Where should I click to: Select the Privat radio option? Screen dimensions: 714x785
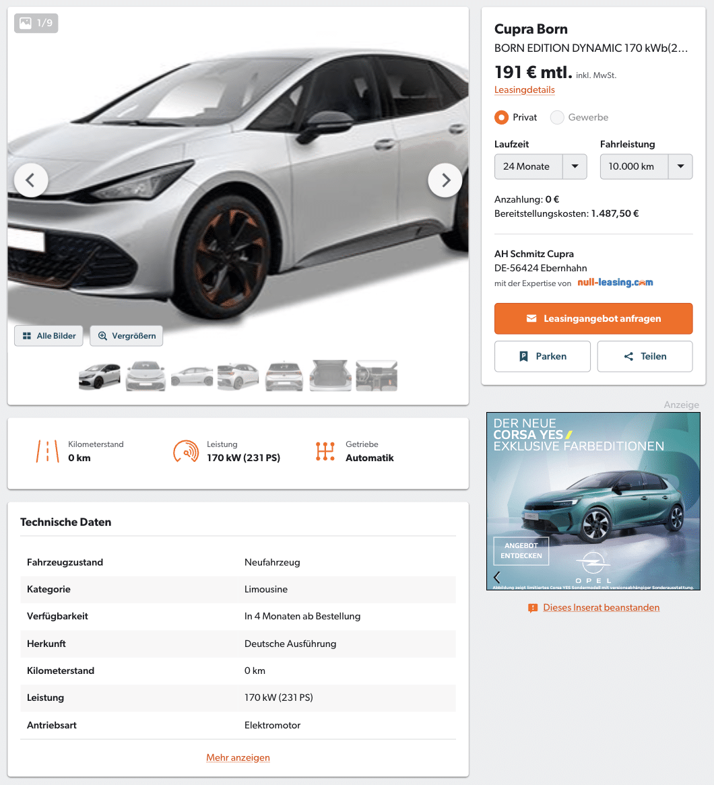click(501, 117)
